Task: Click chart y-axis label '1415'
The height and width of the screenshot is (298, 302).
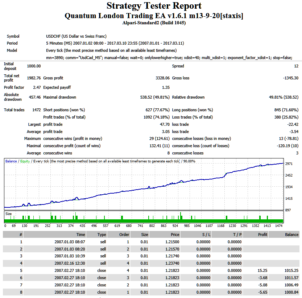Action: point(289,198)
